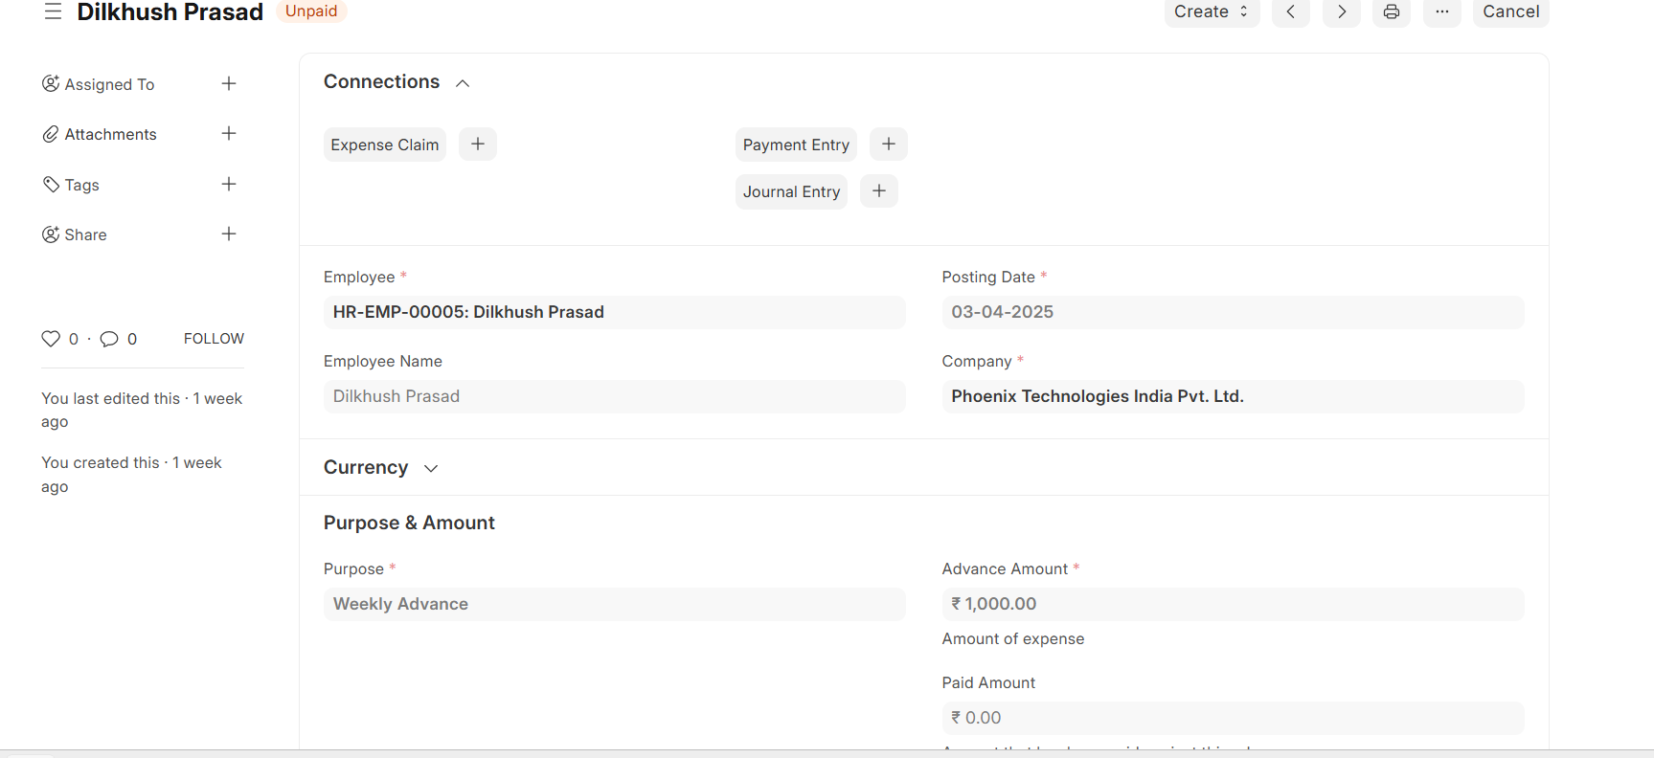Screen dimensions: 1654x758
Task: Expand the Currency section
Action: click(x=431, y=468)
